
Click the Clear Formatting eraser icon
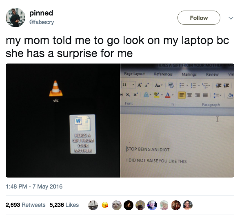point(171,85)
